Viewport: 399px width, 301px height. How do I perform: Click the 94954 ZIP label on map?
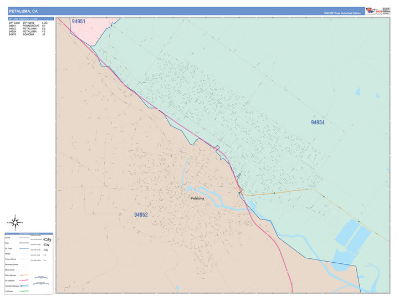(x=318, y=123)
